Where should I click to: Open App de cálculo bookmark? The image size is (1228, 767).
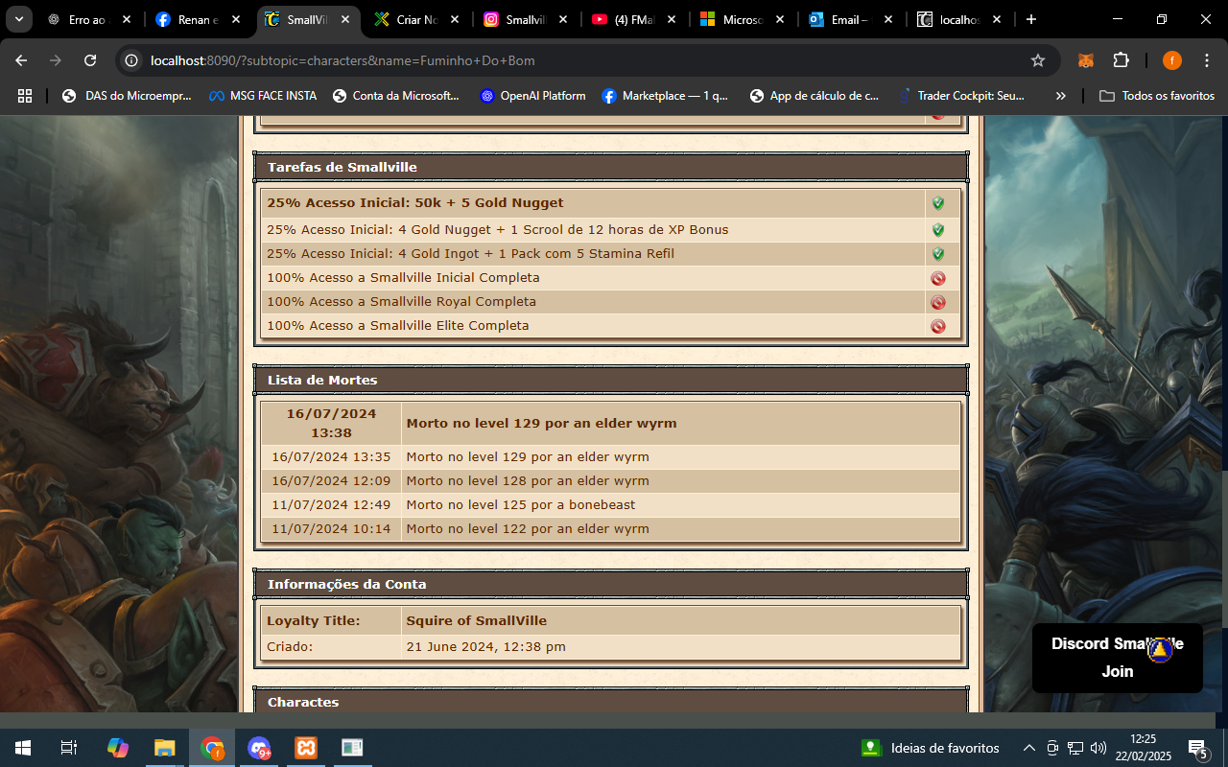point(815,96)
